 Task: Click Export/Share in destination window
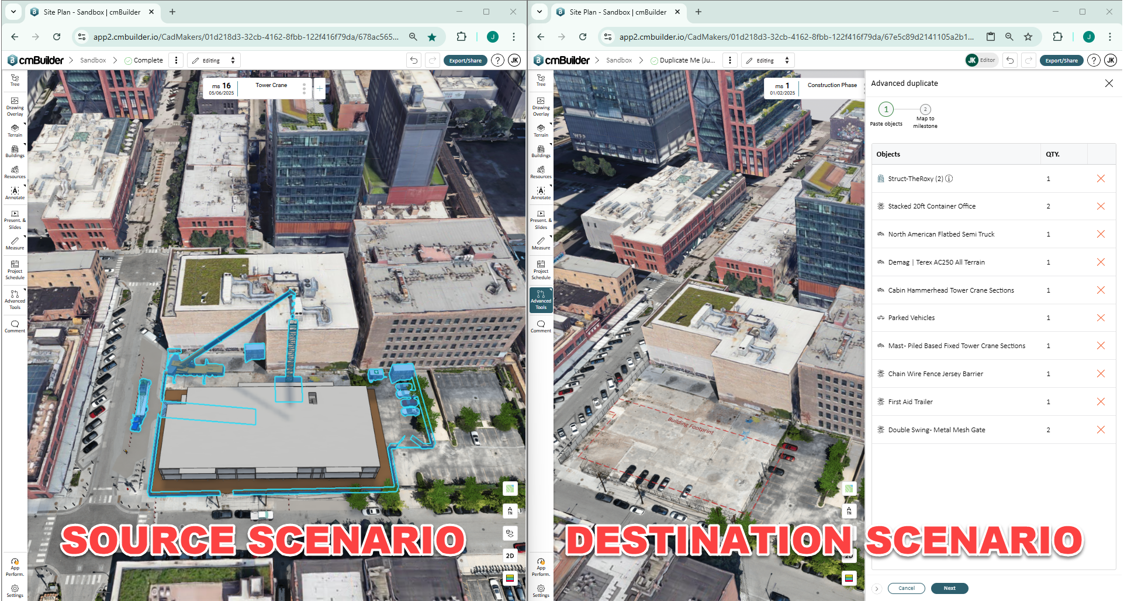click(1061, 60)
